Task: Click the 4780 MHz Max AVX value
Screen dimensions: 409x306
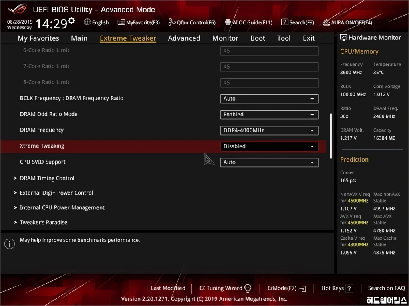Action: (384, 231)
